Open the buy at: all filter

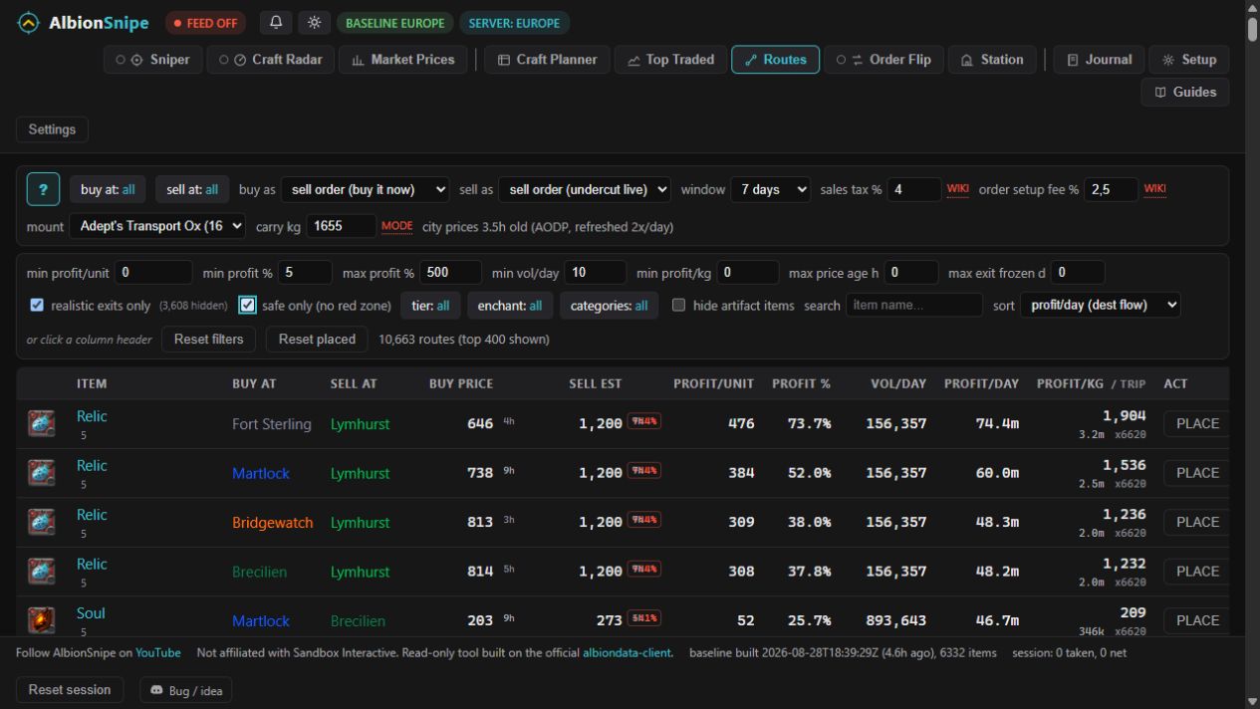click(x=108, y=189)
